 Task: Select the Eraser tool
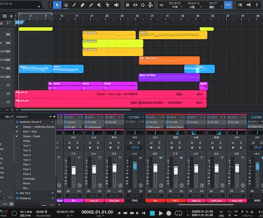82,5
